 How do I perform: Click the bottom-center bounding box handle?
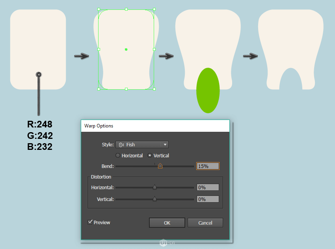coord(126,89)
